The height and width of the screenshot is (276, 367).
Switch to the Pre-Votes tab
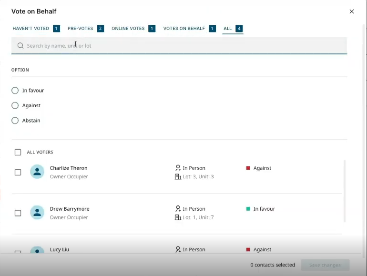point(86,29)
